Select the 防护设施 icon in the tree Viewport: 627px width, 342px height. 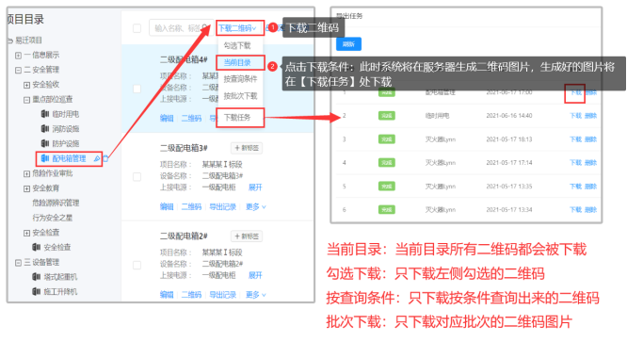tap(45, 143)
